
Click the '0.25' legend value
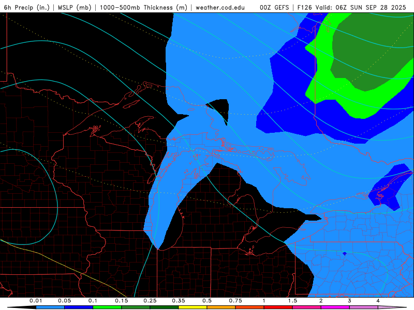click(150, 301)
